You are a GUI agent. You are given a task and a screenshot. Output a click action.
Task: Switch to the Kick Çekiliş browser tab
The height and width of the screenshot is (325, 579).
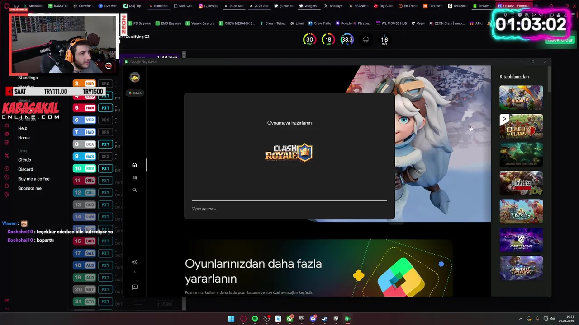coord(183,6)
